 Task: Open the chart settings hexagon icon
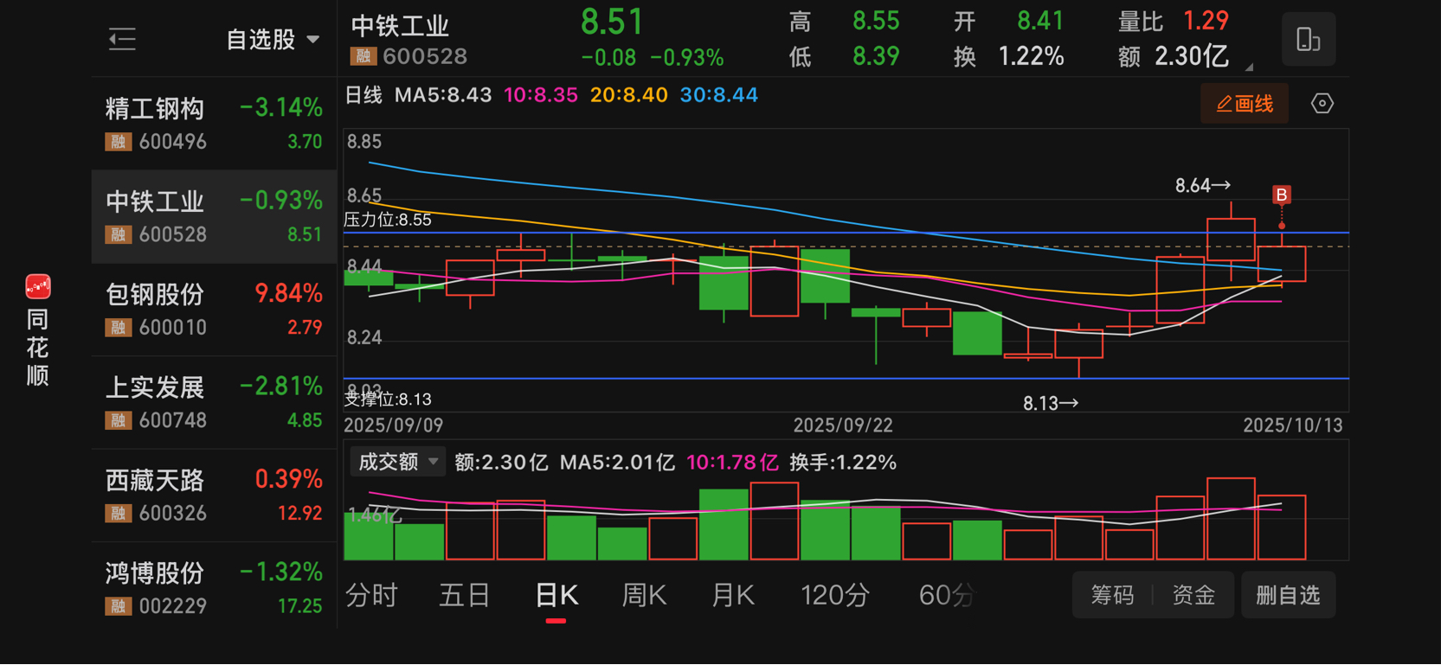click(1322, 104)
